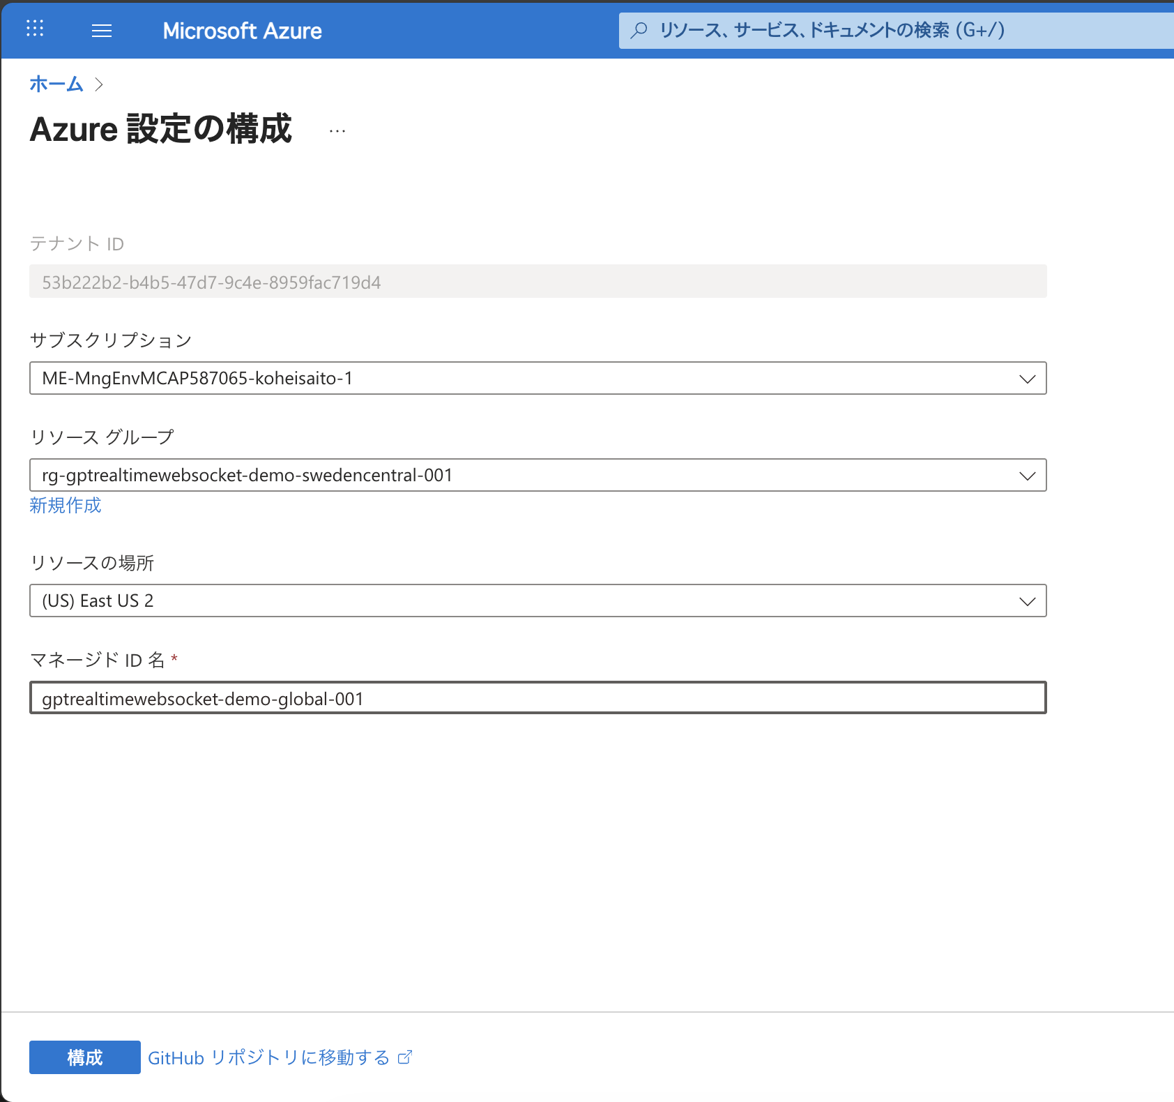Click the external link icon beside GitHub link
This screenshot has width=1174, height=1102.
coord(405,1057)
